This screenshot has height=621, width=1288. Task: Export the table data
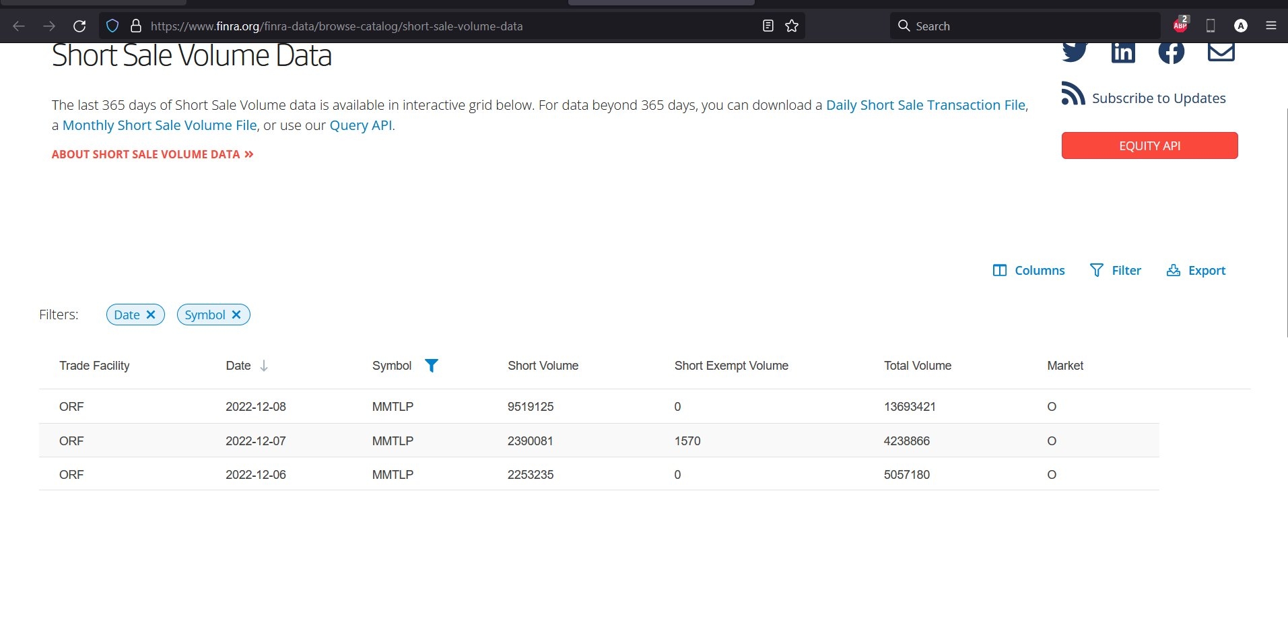tap(1196, 270)
